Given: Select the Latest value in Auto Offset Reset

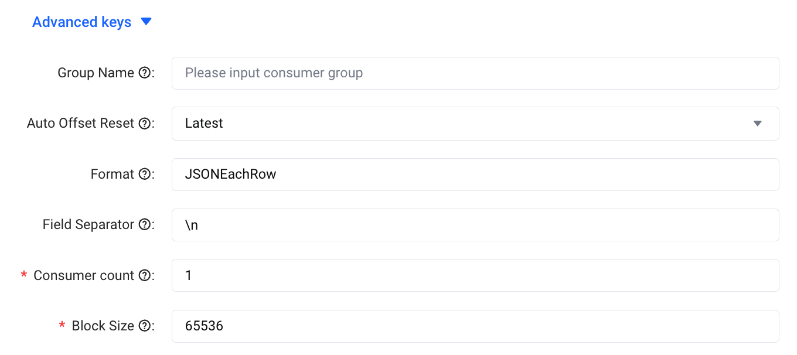Looking at the screenshot, I should pos(204,124).
